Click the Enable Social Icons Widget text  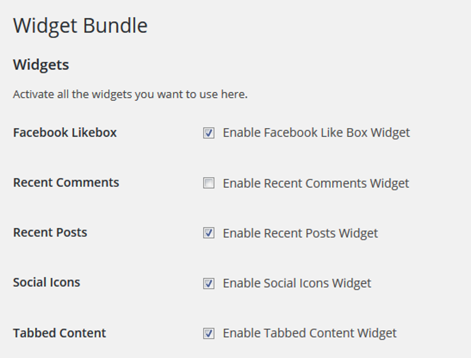297,283
